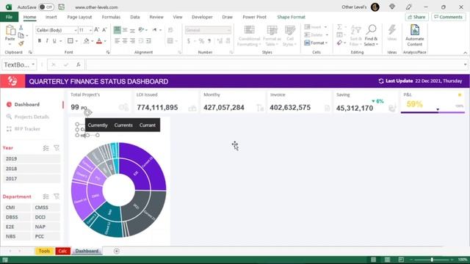Viewport: 470px width, 264px height.
Task: Switch to Page Break Preview in status bar
Action: click(401, 260)
